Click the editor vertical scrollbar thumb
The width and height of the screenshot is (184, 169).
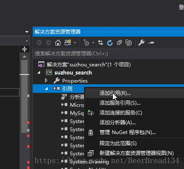click(24, 96)
